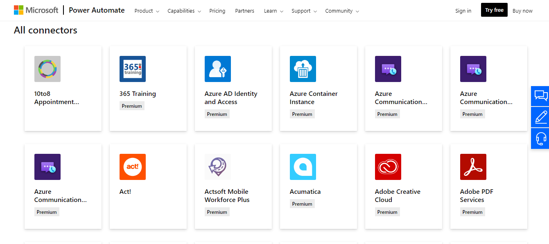Open the Capabilities dropdown
This screenshot has height=244, width=549.
point(184,11)
